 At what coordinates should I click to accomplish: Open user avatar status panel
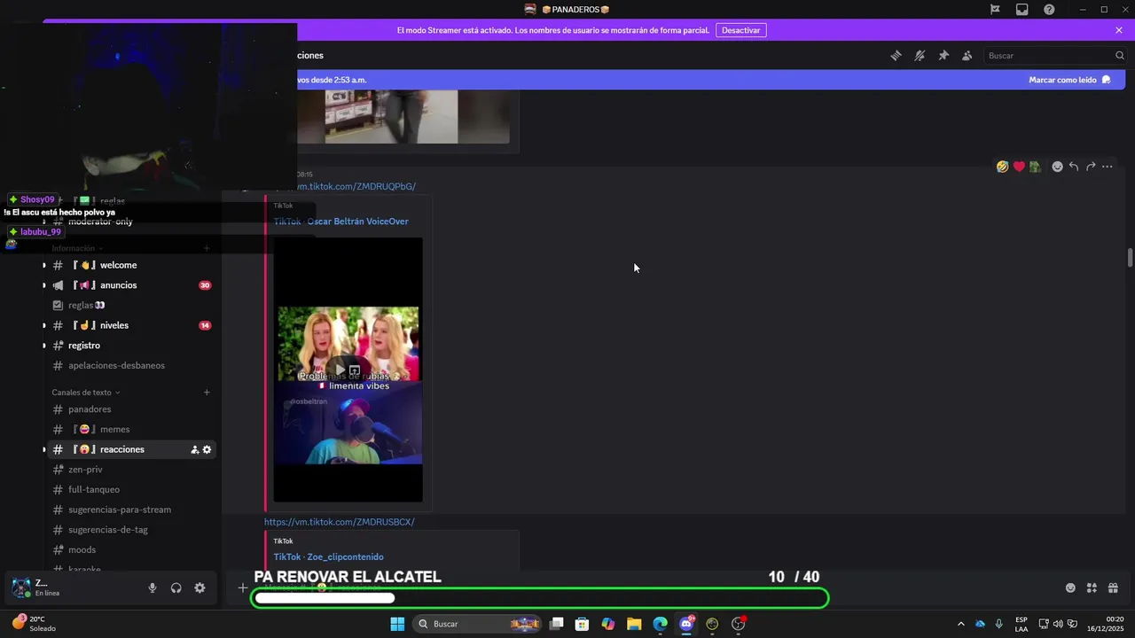[x=20, y=587]
